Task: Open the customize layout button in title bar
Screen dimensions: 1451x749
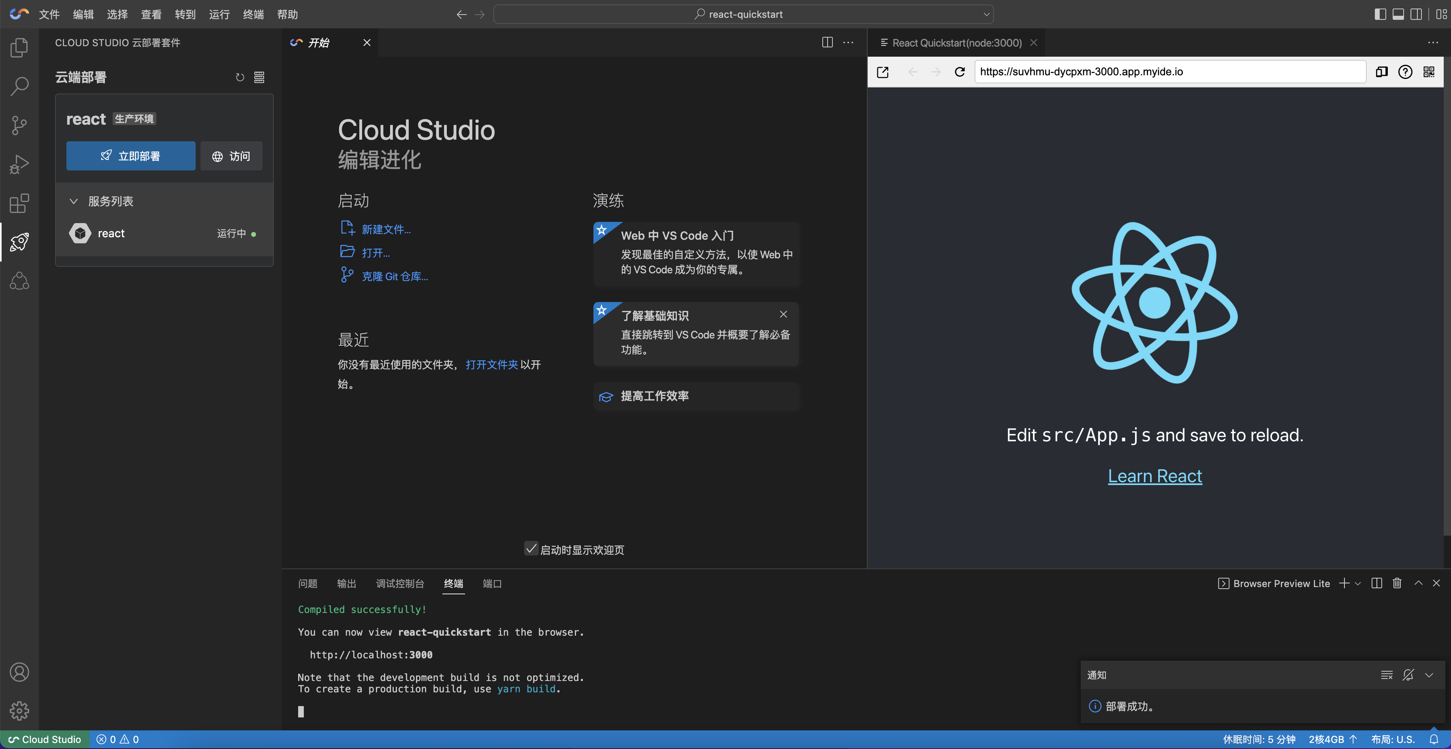Action: 1441,14
